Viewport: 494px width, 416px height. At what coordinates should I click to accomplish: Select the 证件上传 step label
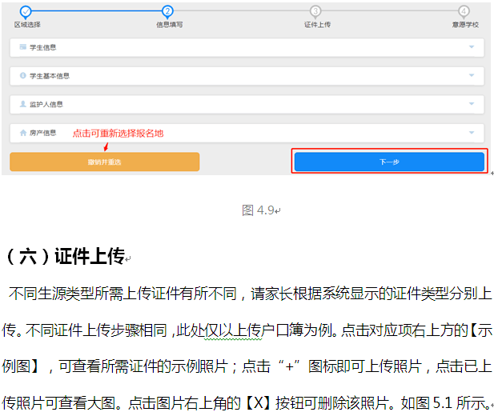coord(317,25)
